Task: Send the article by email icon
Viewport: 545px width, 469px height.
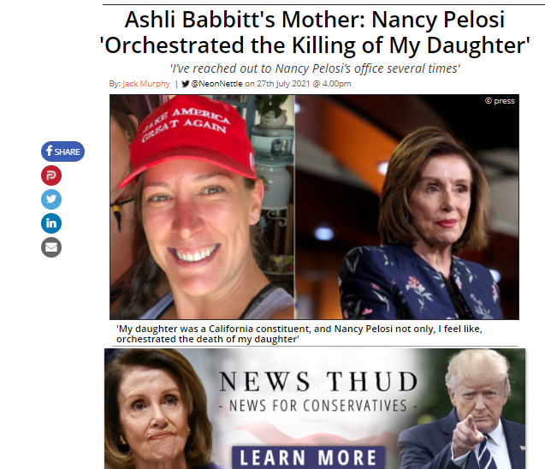Action: click(x=51, y=247)
